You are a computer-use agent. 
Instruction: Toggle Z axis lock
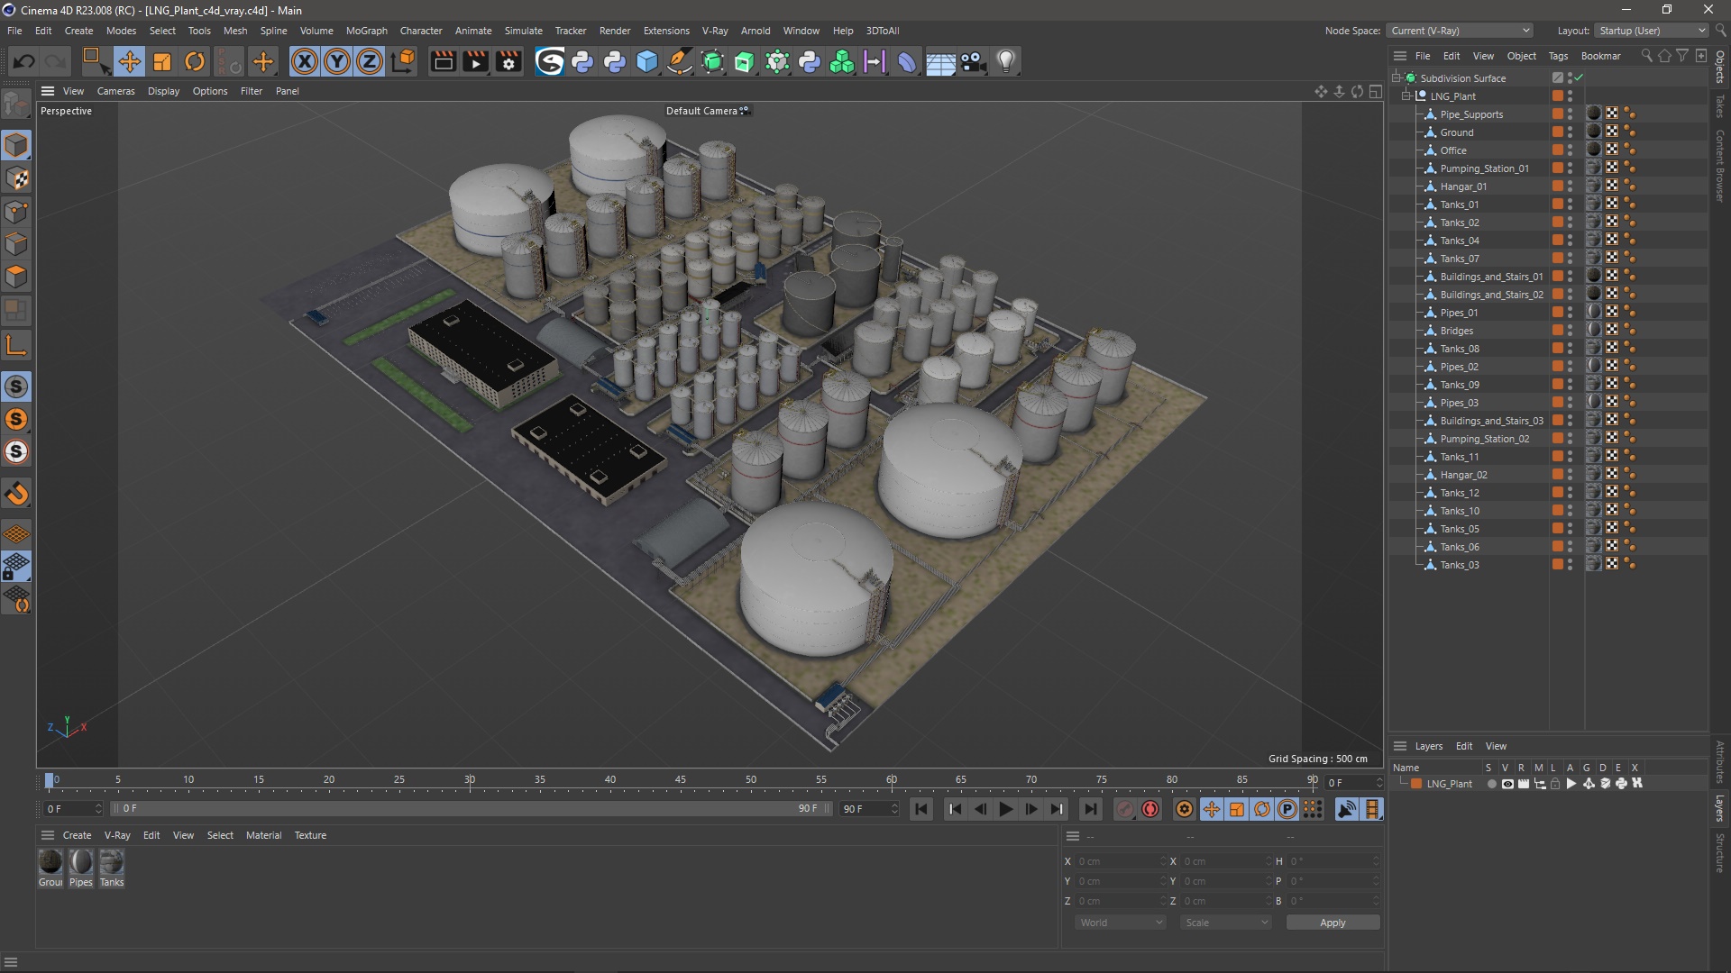click(x=370, y=61)
